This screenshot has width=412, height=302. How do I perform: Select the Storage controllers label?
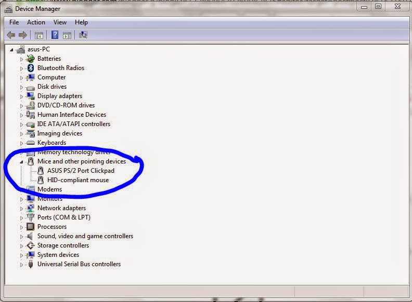(63, 245)
